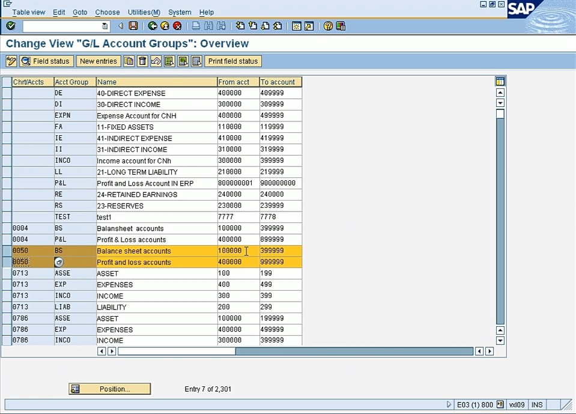Click the Generate shortcut icon
Image resolution: width=576 pixels, height=414 pixels.
click(x=309, y=26)
